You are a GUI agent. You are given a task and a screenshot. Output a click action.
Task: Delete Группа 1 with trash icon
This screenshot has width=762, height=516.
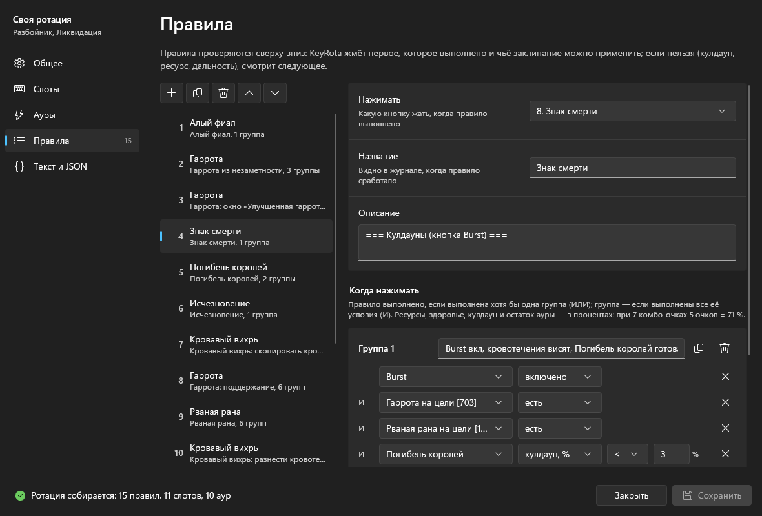coord(724,348)
